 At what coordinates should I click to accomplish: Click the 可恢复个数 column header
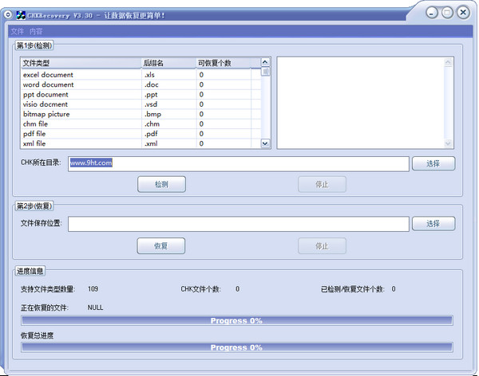coord(224,63)
